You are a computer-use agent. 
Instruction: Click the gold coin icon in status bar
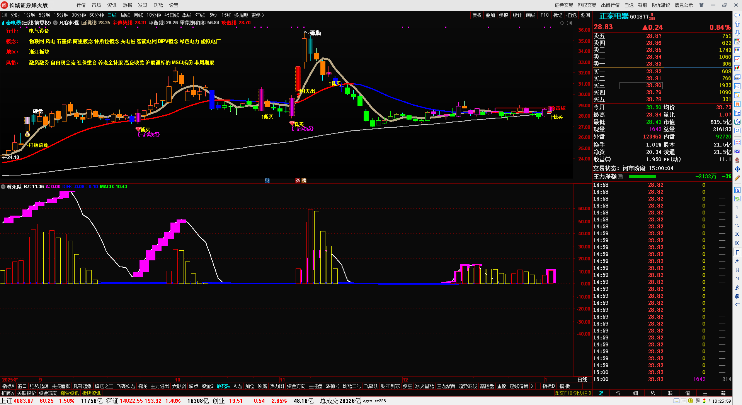(691, 401)
